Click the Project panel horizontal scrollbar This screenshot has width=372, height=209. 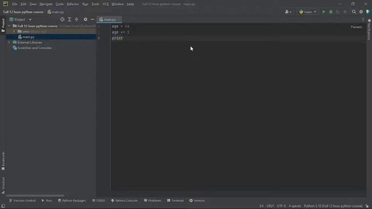(x=35, y=196)
